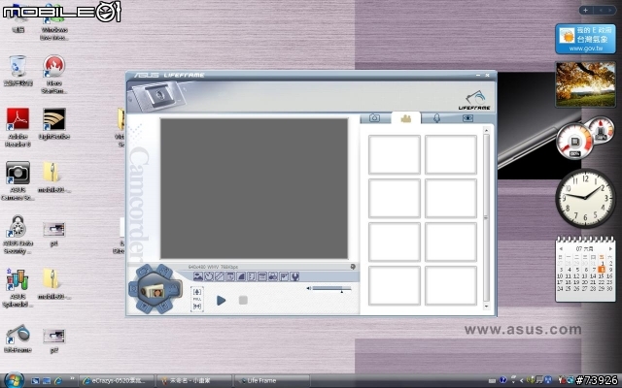Image resolution: width=622 pixels, height=388 pixels.
Task: Choose the left mode on the hexagon dial
Action: tap(134, 289)
